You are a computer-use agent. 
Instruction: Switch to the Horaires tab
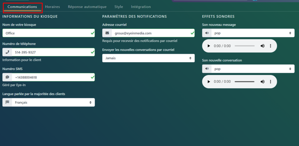pyautogui.click(x=53, y=7)
